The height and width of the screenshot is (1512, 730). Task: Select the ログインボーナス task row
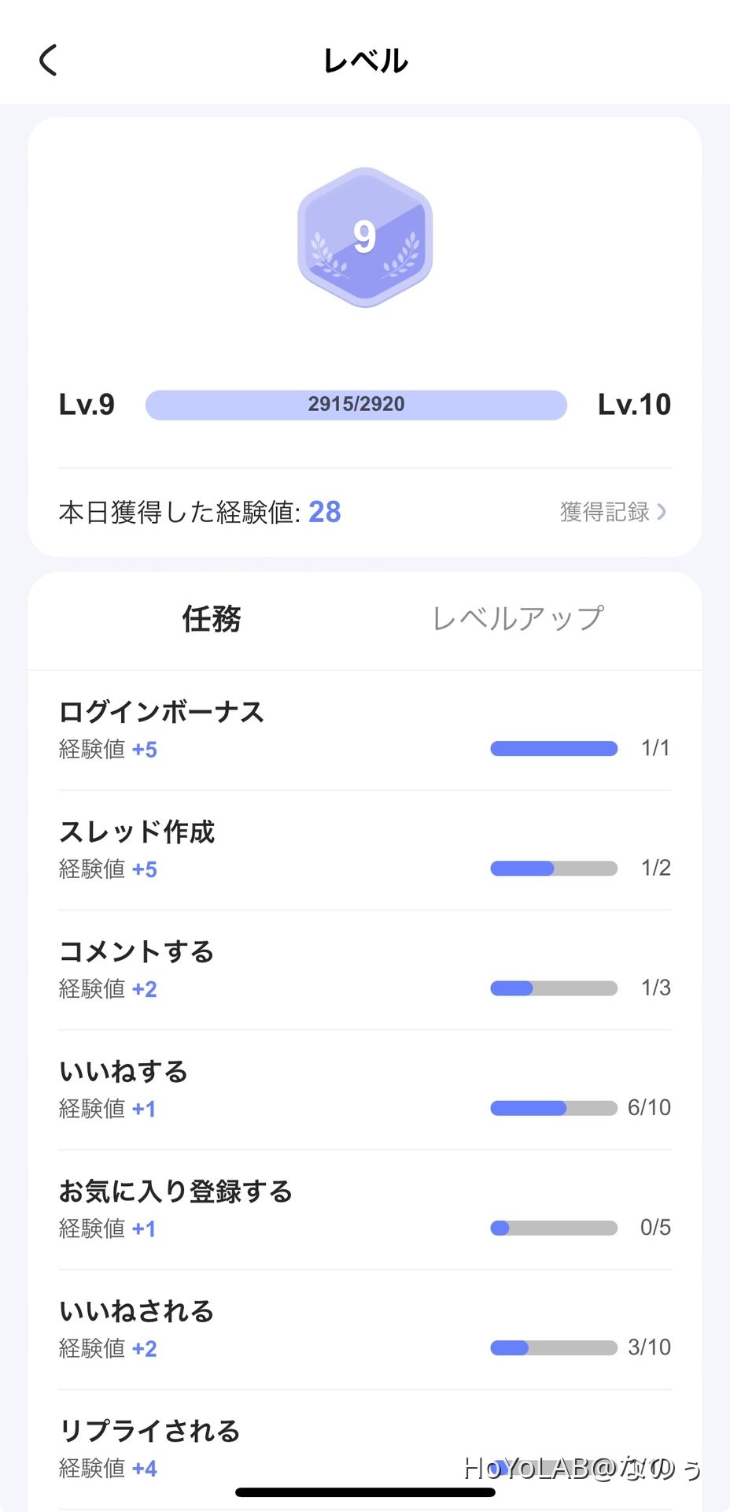(x=365, y=729)
